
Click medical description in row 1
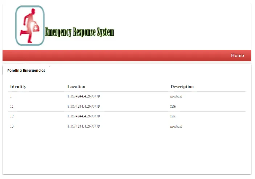tap(176, 96)
